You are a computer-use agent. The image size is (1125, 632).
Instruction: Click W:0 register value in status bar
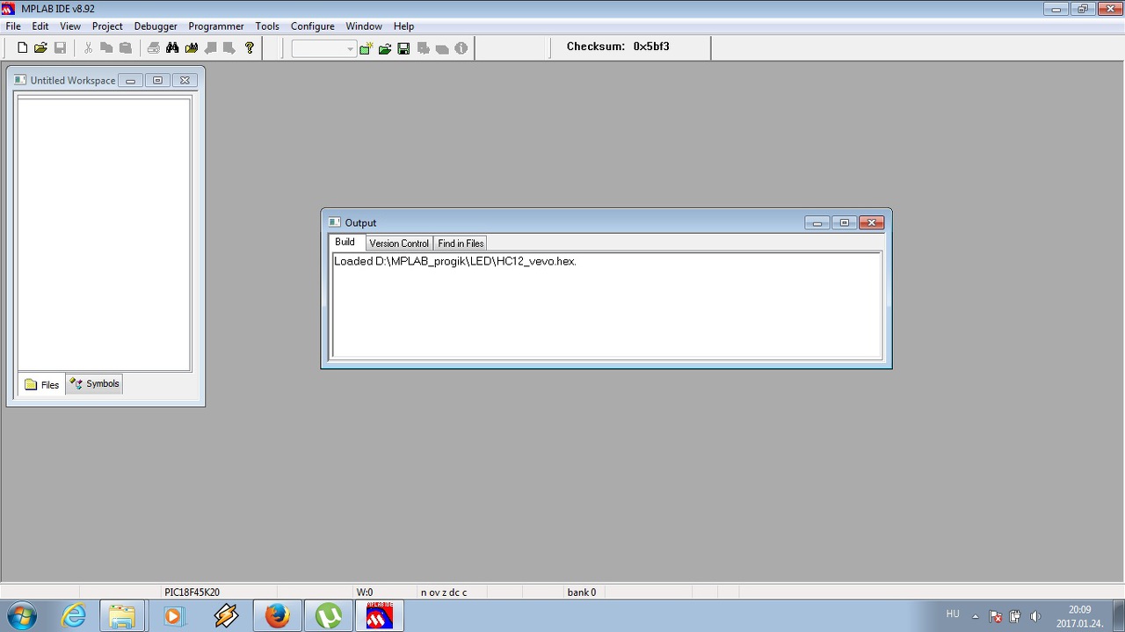point(364,592)
